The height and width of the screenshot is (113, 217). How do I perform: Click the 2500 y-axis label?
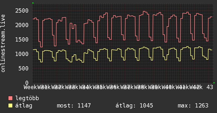[22, 11]
